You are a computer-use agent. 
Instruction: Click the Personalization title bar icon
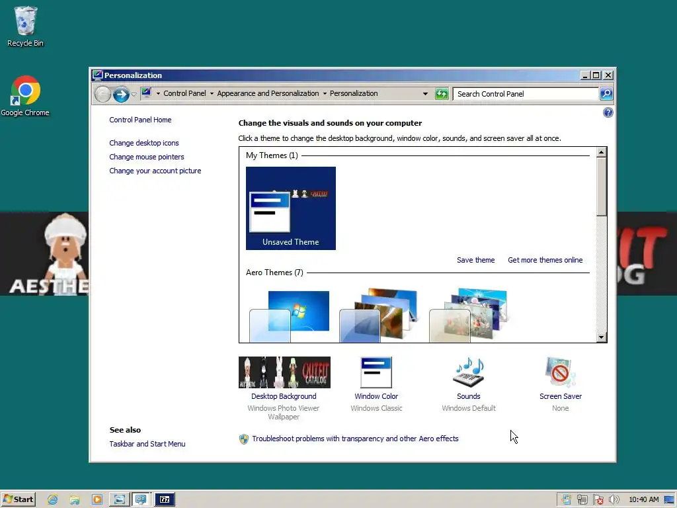pyautogui.click(x=98, y=75)
